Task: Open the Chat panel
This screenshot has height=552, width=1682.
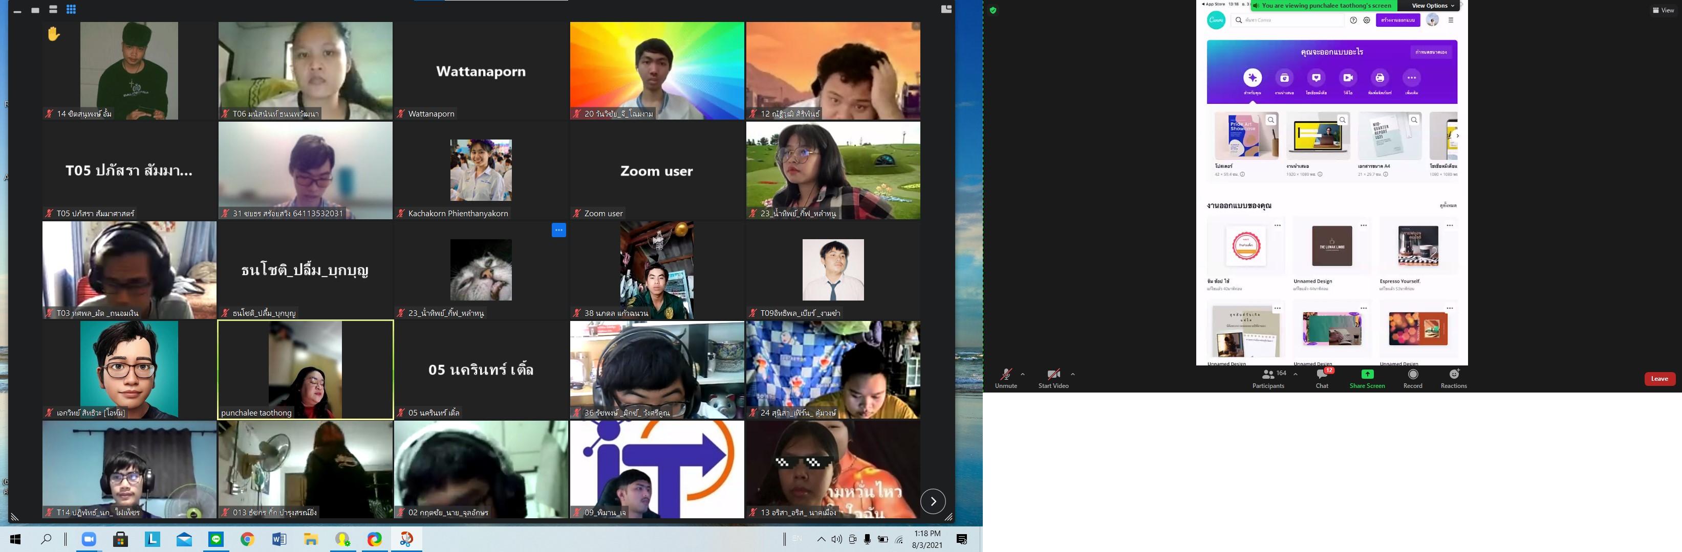Action: [x=1322, y=379]
